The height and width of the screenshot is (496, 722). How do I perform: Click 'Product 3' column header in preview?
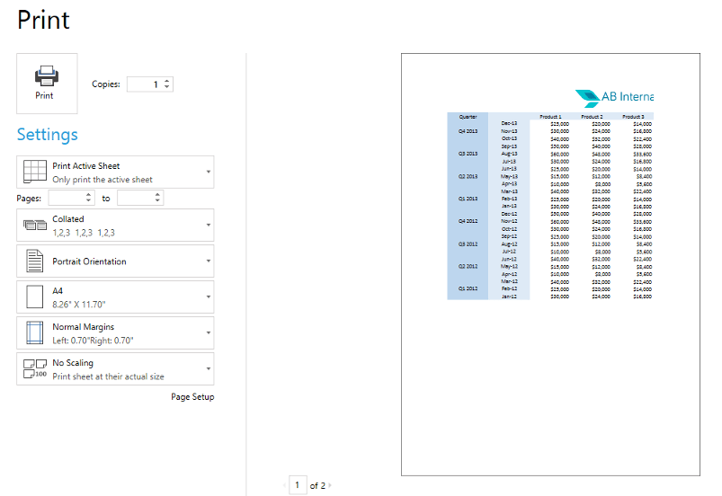point(634,117)
